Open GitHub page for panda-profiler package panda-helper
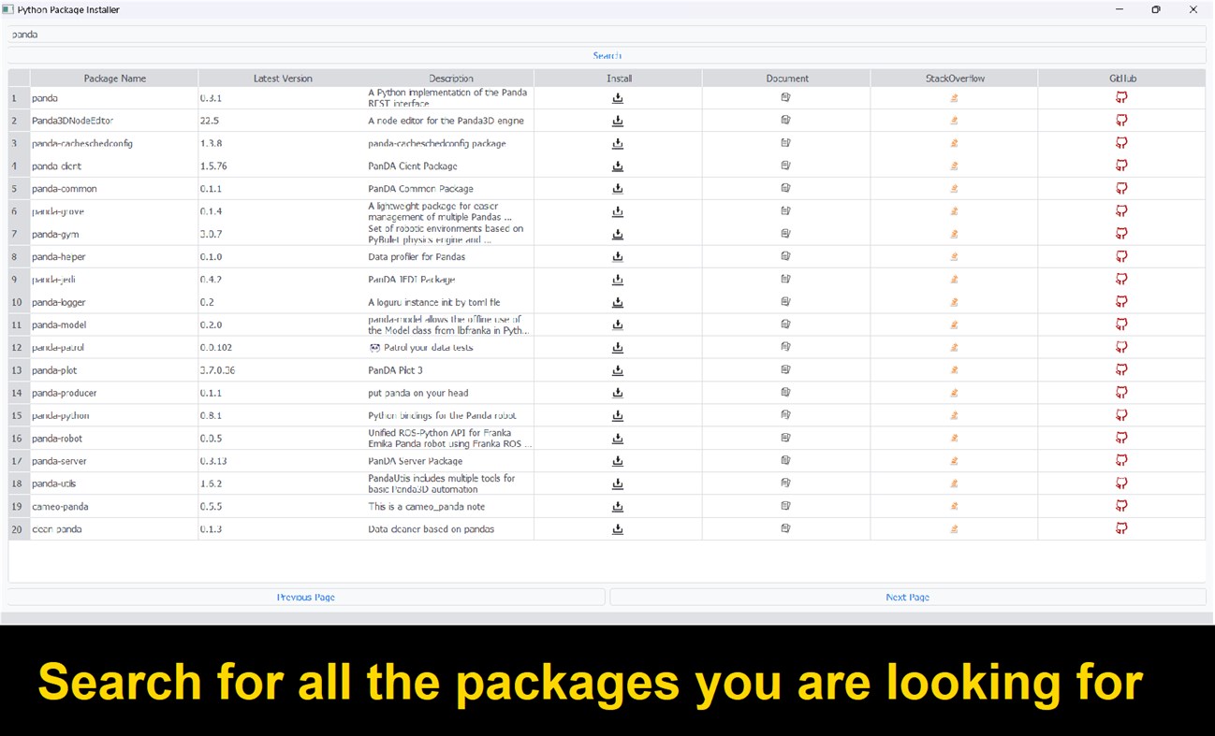This screenshot has width=1215, height=736. coord(1120,255)
